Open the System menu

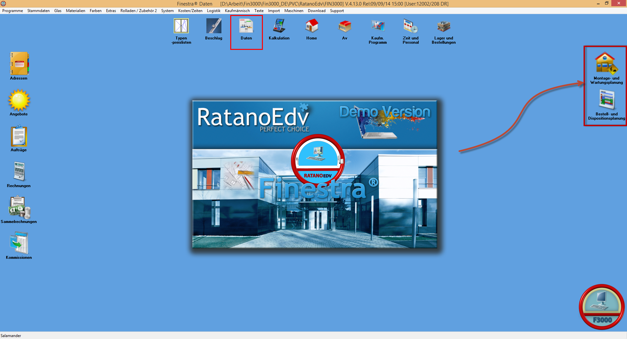168,11
